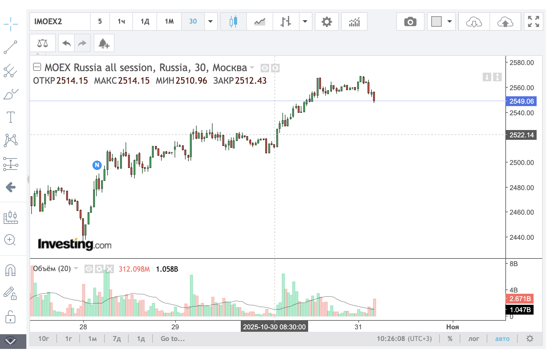Viewport: 555px width, 352px height.
Task: Toggle percent scale mode
Action: point(450,339)
